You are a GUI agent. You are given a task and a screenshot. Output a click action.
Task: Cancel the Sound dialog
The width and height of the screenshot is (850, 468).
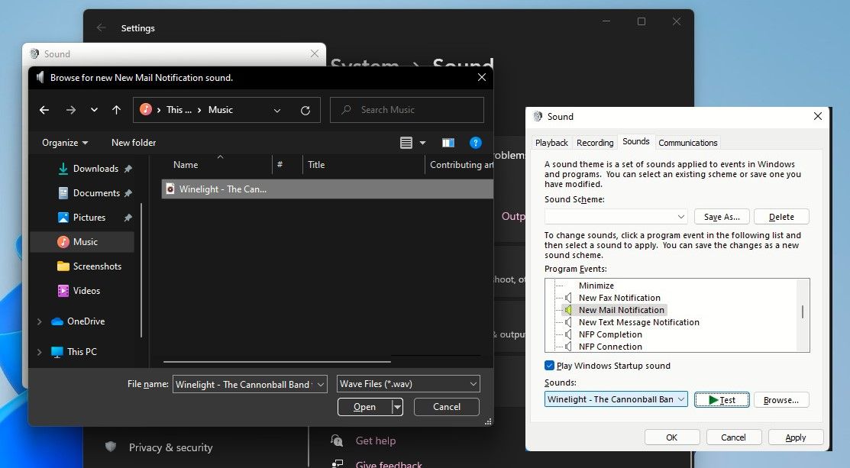(x=733, y=437)
